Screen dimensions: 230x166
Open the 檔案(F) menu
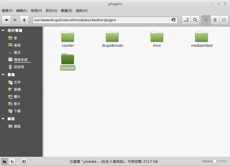pos(7,11)
